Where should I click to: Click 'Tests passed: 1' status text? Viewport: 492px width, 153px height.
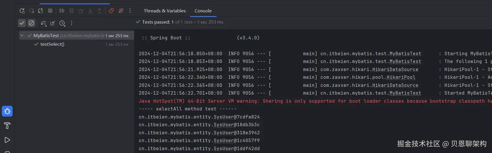(x=158, y=22)
